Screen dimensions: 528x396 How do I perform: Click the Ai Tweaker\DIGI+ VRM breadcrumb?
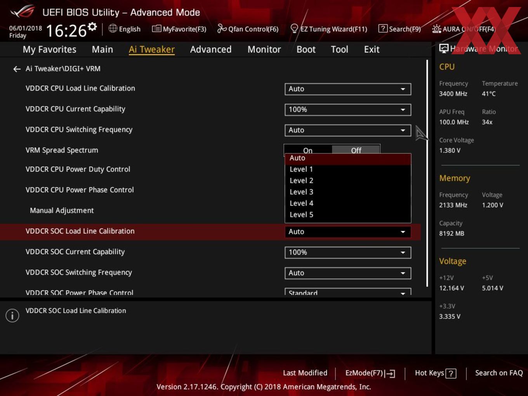coord(63,69)
